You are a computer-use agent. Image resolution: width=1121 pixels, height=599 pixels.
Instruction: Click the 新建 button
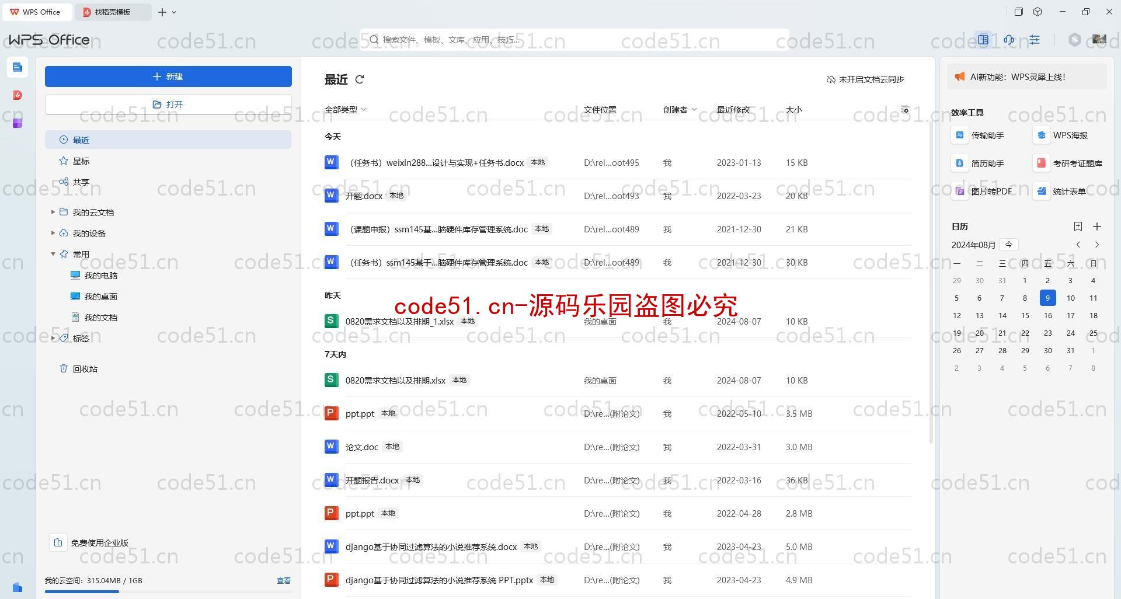point(168,76)
